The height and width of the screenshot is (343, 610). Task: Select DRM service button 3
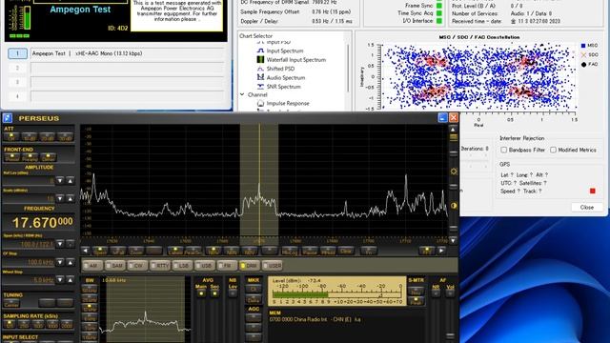(17, 82)
